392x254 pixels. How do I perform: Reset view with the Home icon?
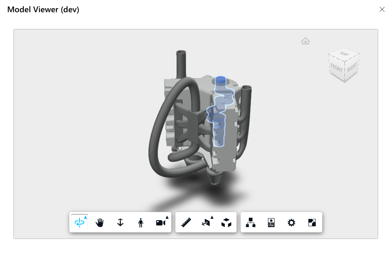306,41
